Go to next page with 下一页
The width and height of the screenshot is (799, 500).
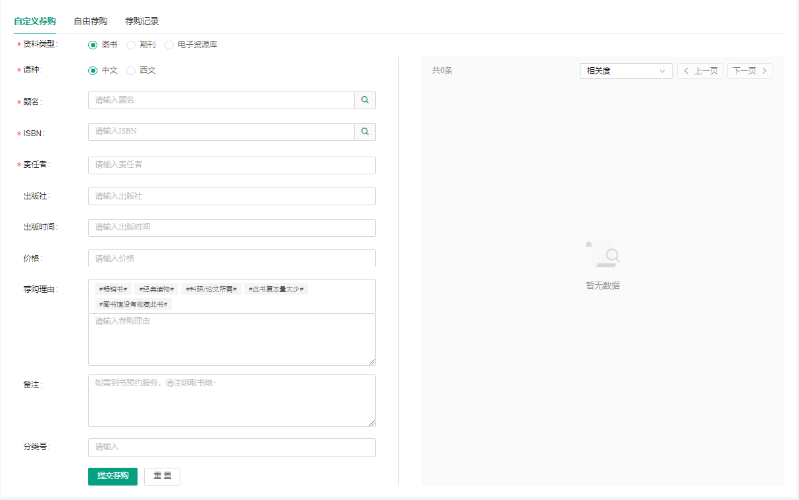pyautogui.click(x=750, y=71)
